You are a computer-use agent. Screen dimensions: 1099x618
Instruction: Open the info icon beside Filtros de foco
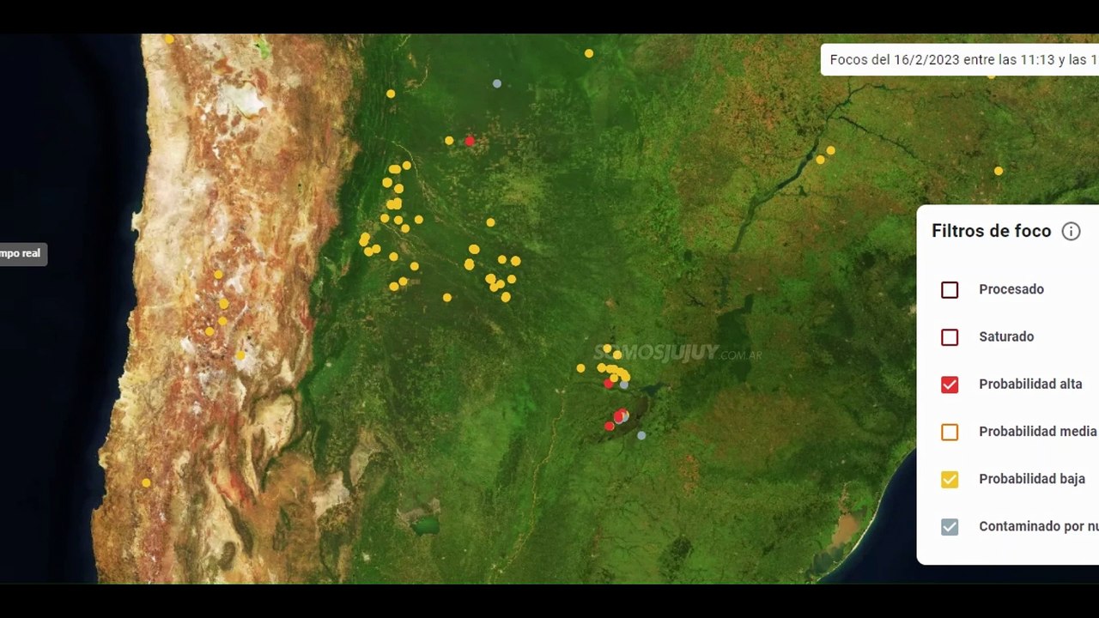(1071, 231)
